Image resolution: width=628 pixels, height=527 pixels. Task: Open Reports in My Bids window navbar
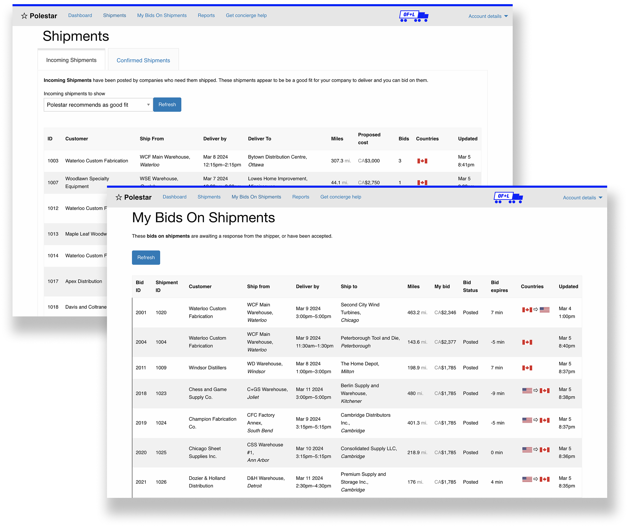[x=301, y=197]
